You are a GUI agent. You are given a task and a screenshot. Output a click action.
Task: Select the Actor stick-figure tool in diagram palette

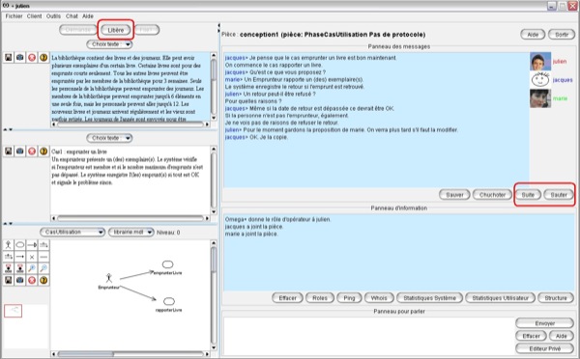pyautogui.click(x=8, y=245)
